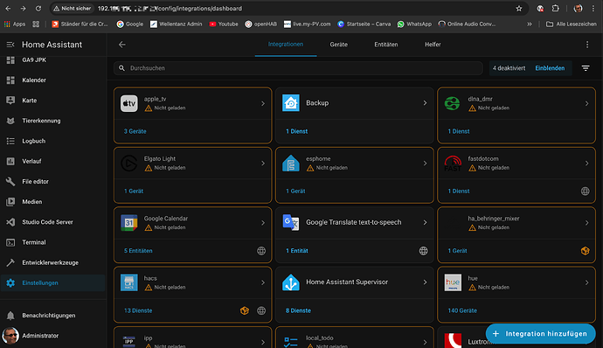Open Kalender in the sidebar

click(52, 80)
